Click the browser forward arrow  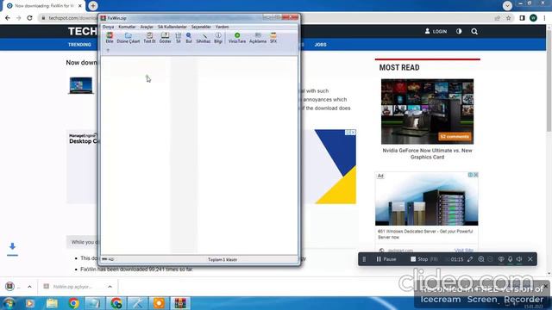coord(19,18)
